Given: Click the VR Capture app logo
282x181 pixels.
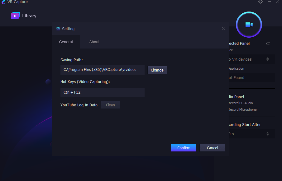Looking at the screenshot, I should coord(3,2).
